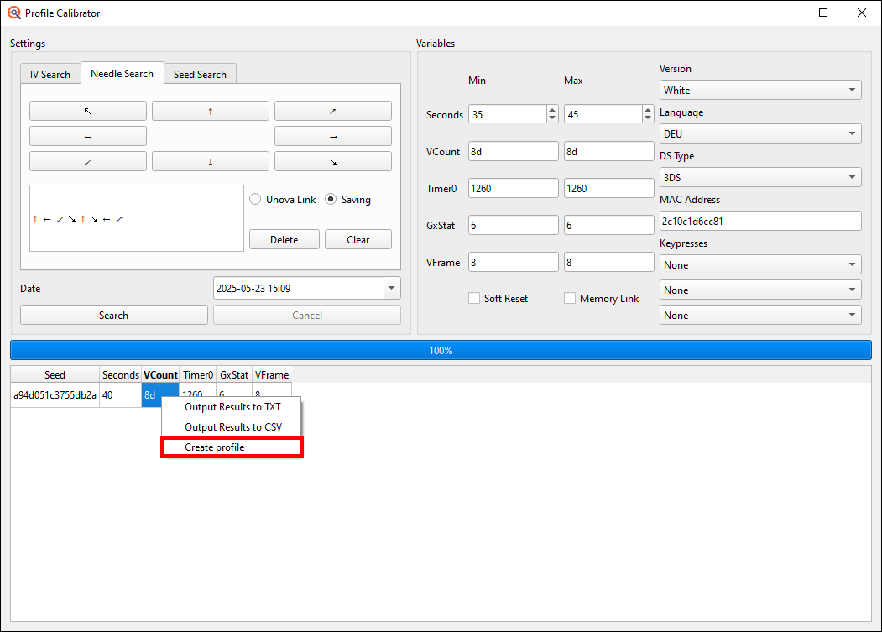Click the Cancel button
882x632 pixels.
pos(306,315)
